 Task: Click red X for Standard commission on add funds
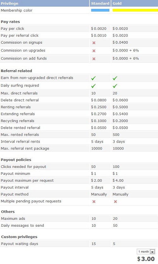94,59
